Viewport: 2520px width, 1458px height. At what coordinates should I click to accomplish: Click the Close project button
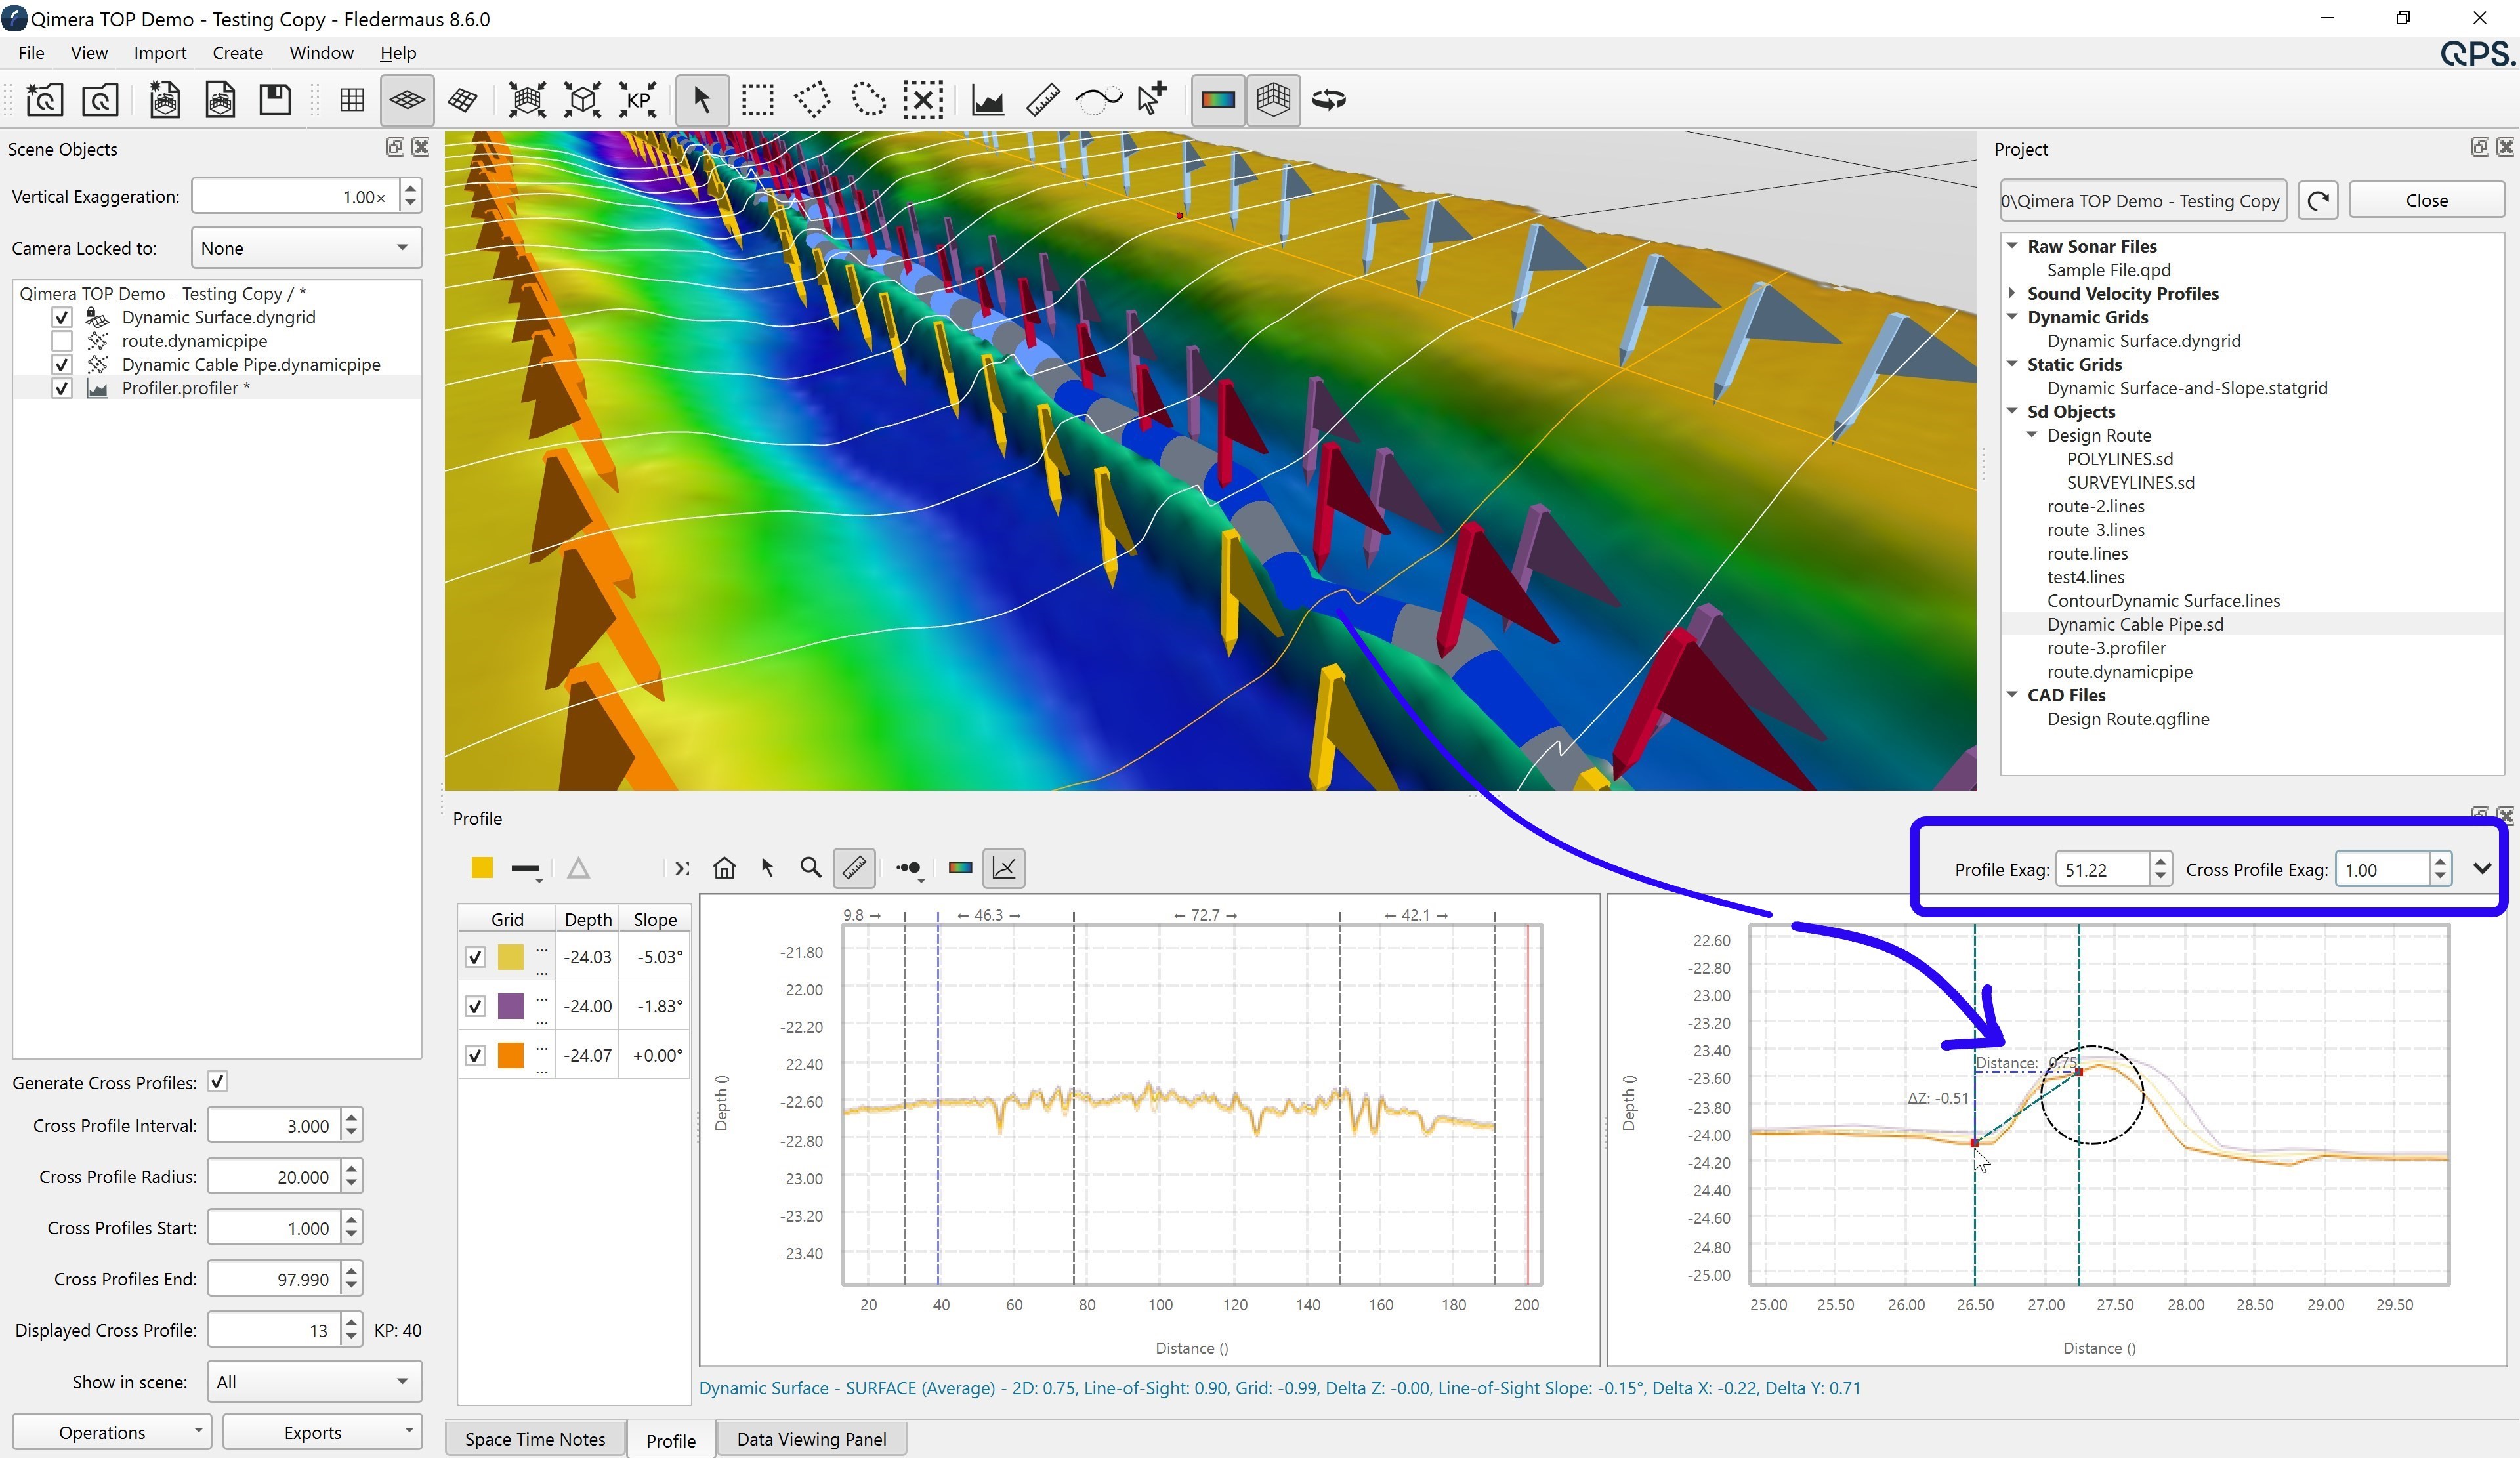click(x=2425, y=200)
